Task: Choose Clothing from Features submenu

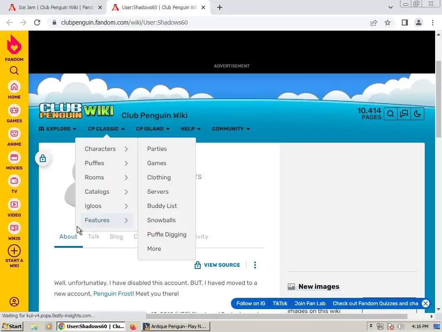Action: [x=159, y=177]
